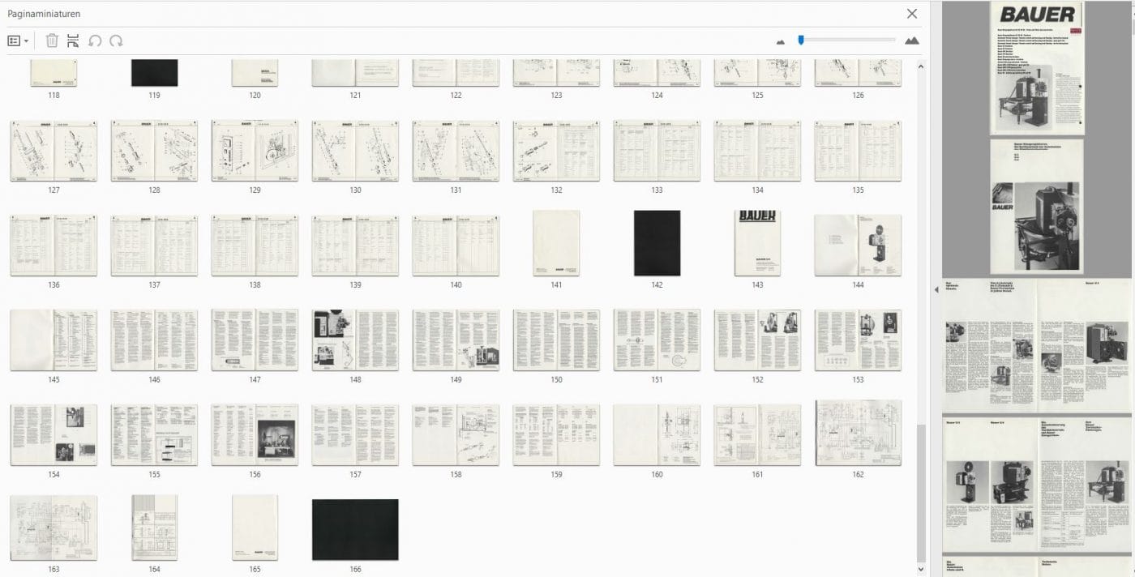Click the reduce thumbnail size icon

[781, 41]
